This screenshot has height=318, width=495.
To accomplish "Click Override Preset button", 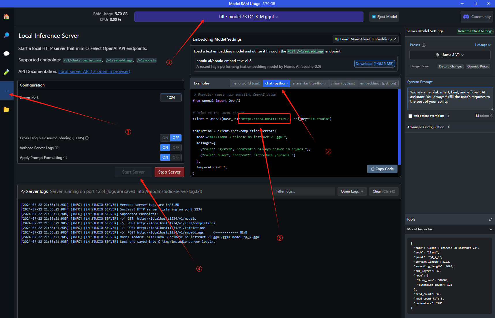I will (478, 67).
